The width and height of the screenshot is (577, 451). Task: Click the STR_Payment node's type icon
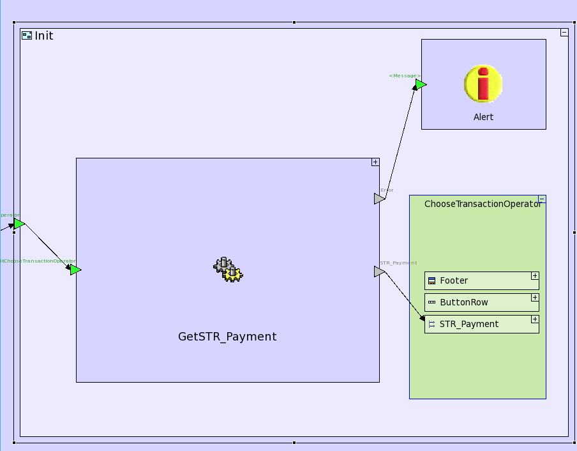tap(431, 325)
